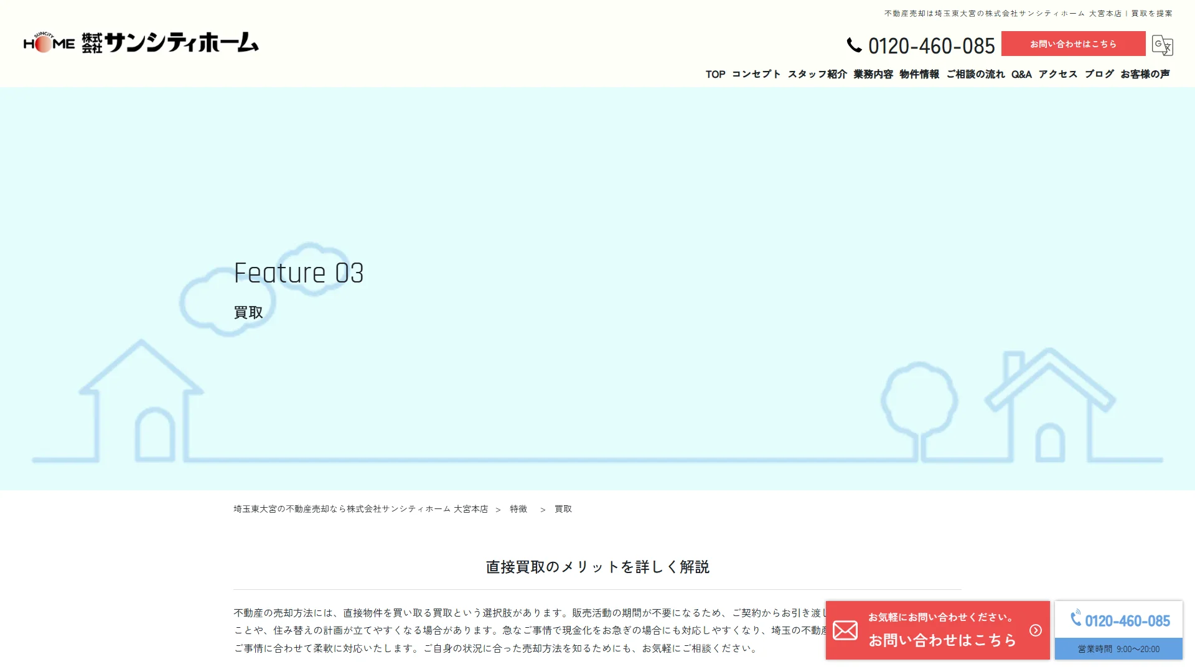Open the 業務内容 navigation item
Image resolution: width=1195 pixels, height=672 pixels.
point(873,74)
